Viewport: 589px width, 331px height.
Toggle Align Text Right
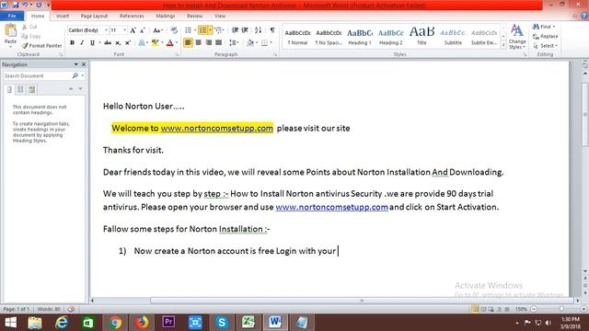(209, 43)
